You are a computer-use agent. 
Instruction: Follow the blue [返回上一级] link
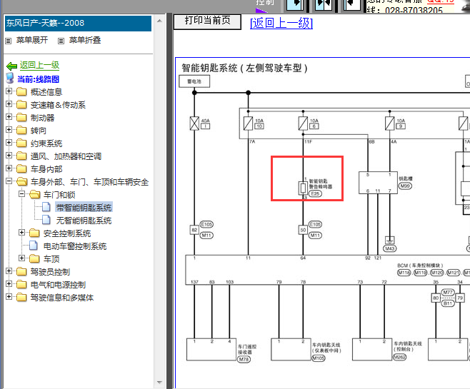[x=281, y=23]
